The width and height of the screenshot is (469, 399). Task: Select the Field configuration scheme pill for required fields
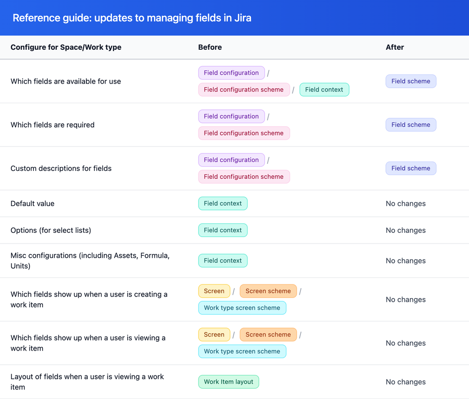click(244, 133)
